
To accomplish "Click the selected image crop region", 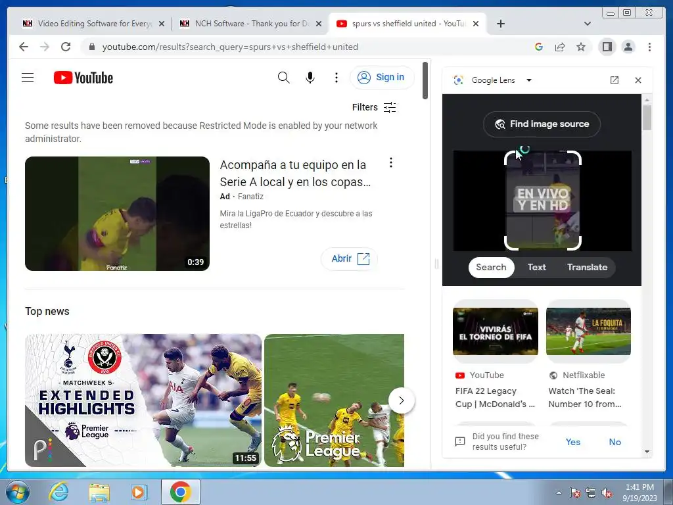I will click(x=542, y=201).
